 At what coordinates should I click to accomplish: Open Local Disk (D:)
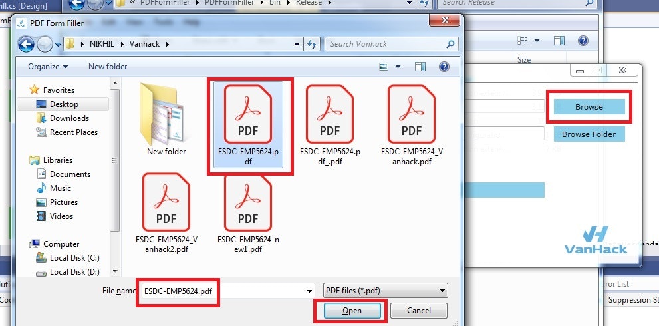[x=74, y=271]
